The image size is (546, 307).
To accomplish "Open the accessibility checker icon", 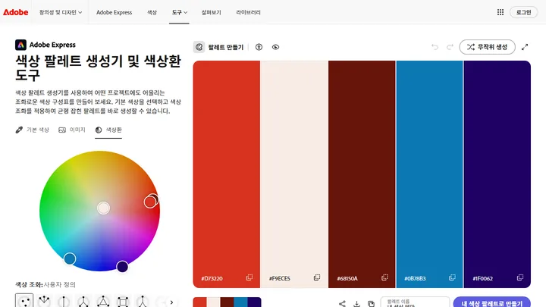I will (259, 47).
